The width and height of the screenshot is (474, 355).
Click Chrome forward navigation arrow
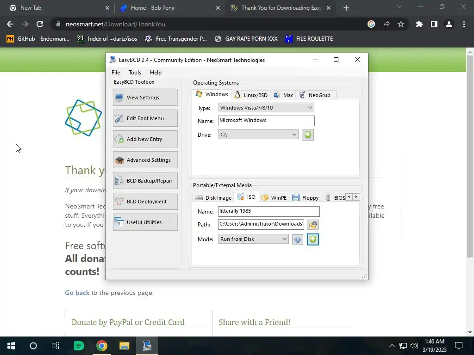point(25,24)
